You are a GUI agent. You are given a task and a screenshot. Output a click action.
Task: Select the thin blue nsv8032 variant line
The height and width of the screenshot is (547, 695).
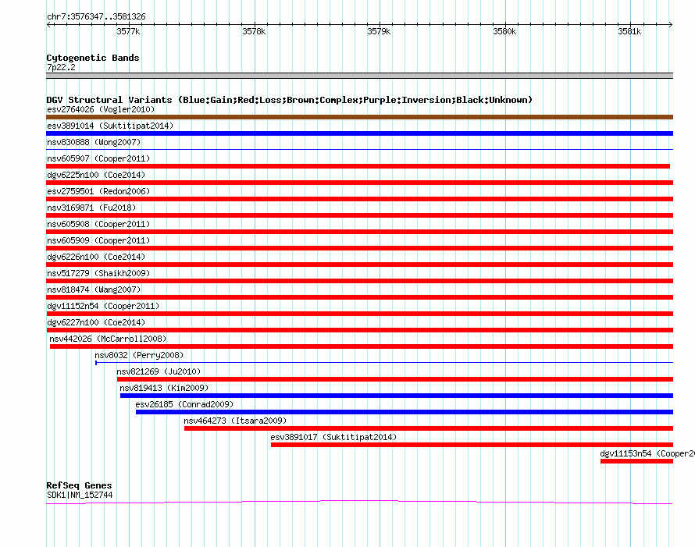coord(384,363)
